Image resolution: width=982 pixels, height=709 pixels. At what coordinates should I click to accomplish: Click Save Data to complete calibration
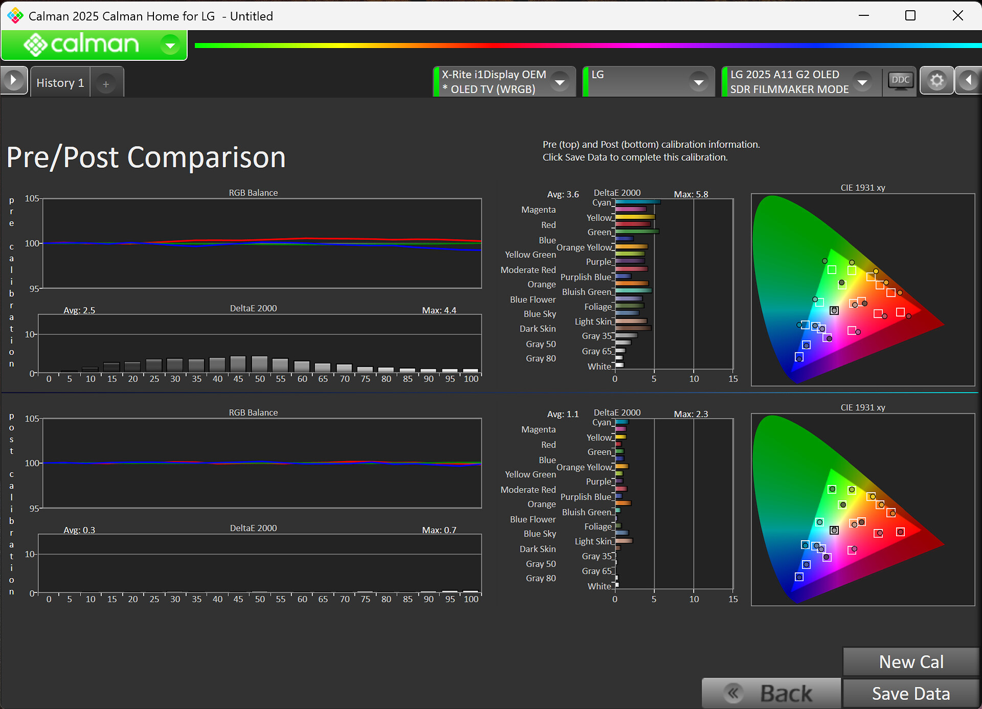[x=910, y=693]
